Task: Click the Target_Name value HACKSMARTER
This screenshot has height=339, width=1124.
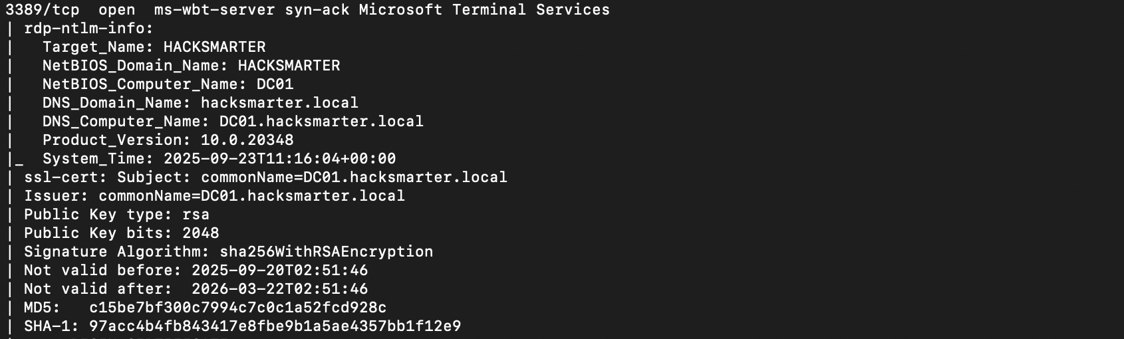Action: [214, 47]
